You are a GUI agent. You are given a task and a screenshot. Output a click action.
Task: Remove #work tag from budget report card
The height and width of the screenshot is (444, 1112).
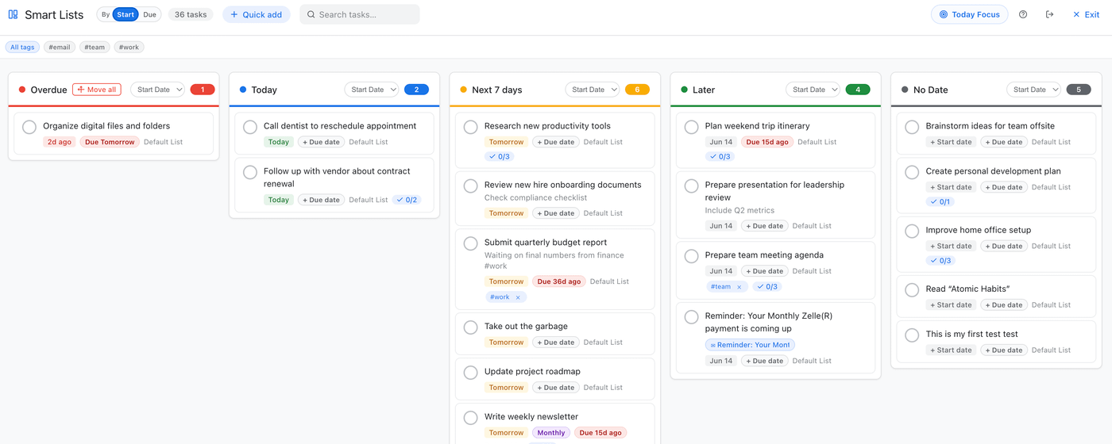tap(518, 297)
